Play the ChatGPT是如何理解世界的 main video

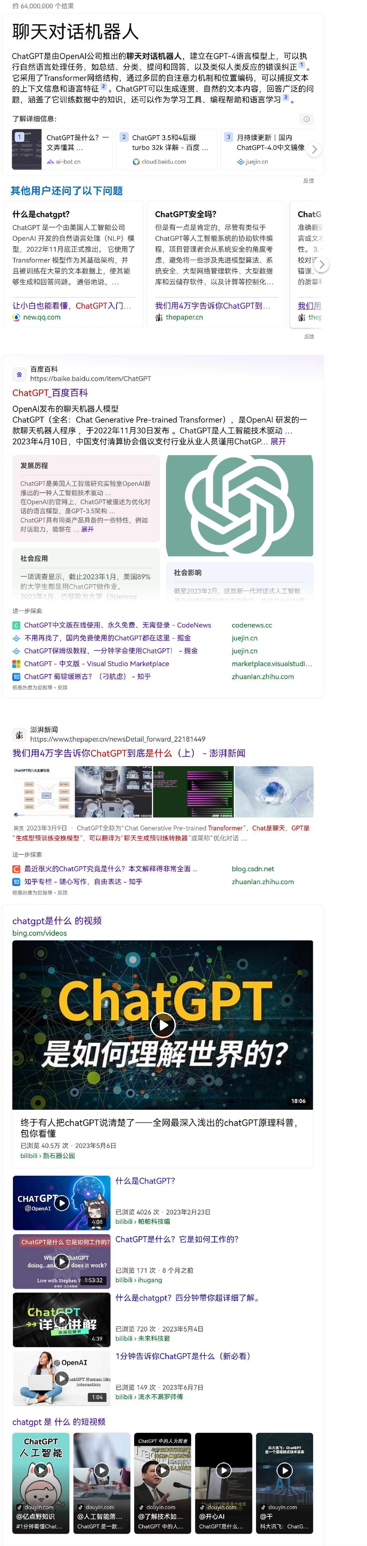163,1025
